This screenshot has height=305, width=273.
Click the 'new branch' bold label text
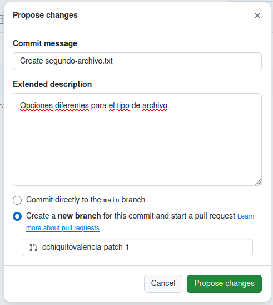[80, 216]
